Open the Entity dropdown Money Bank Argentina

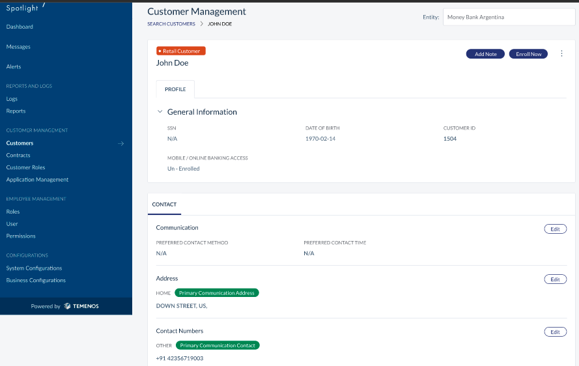pos(509,17)
